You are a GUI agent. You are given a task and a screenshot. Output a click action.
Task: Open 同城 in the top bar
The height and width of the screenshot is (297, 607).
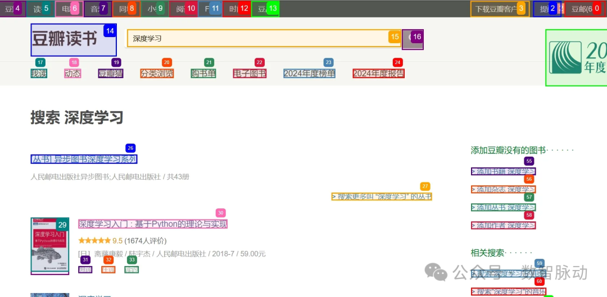126,9
